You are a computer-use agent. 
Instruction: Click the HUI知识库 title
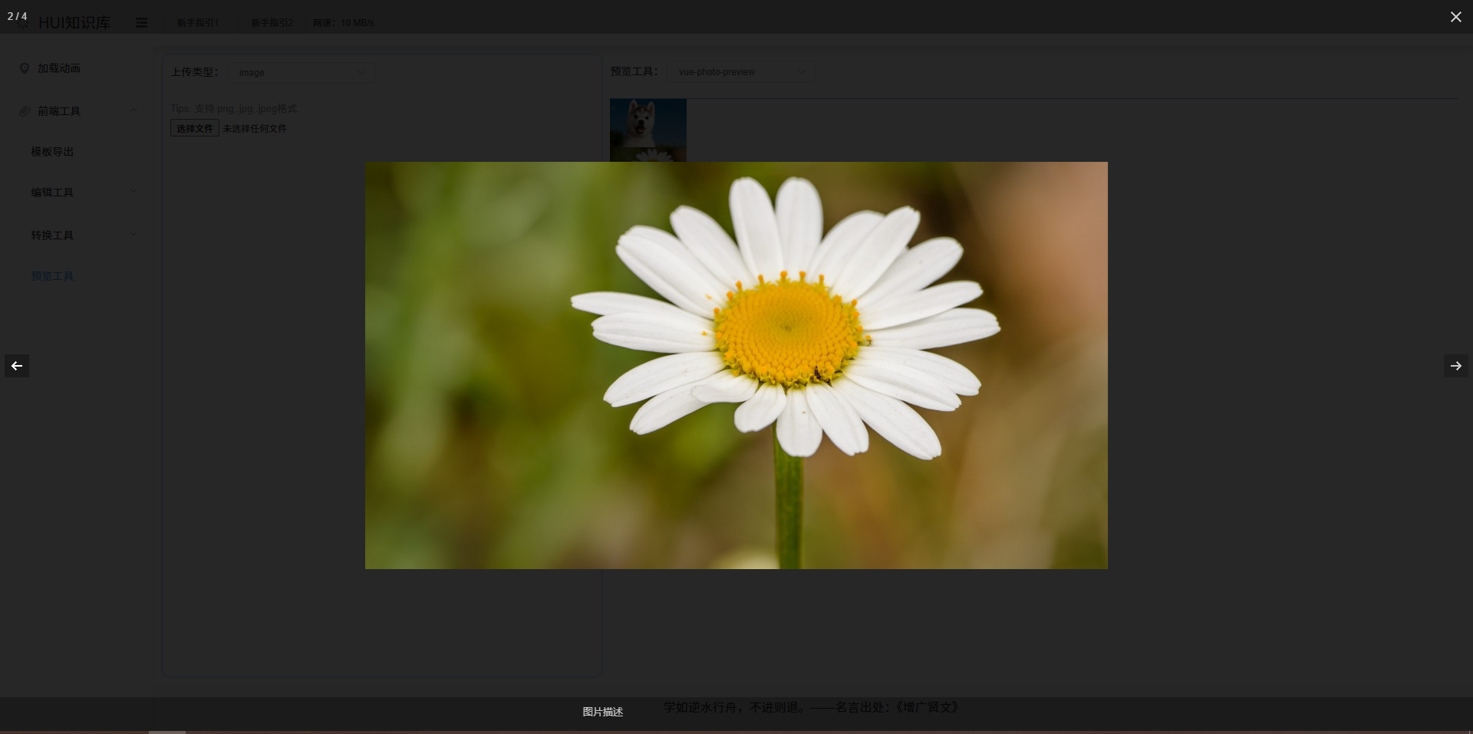pos(74,23)
